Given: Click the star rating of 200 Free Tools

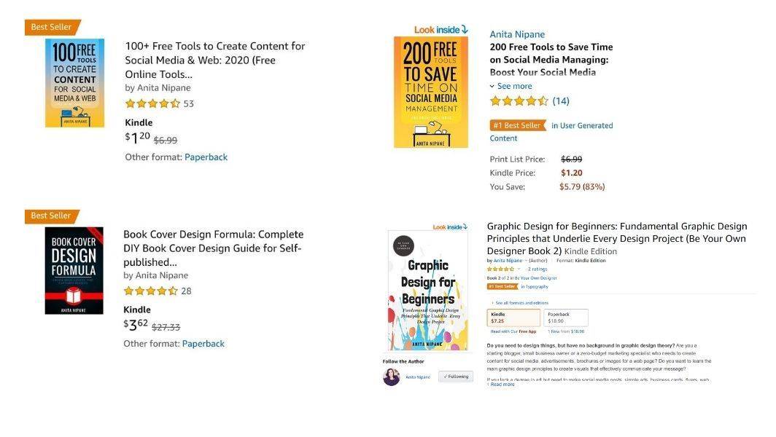Looking at the screenshot, I should tap(519, 101).
